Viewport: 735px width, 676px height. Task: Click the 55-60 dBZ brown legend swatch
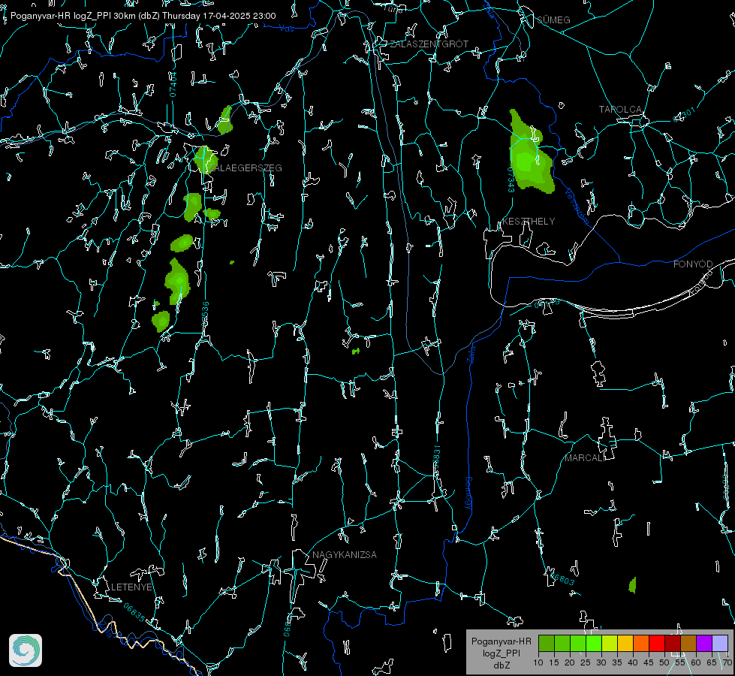pos(688,643)
